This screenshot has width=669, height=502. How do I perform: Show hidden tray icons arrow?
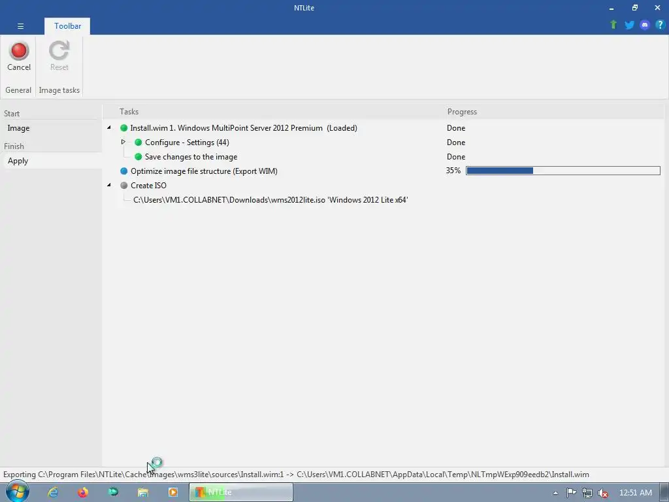coord(555,493)
